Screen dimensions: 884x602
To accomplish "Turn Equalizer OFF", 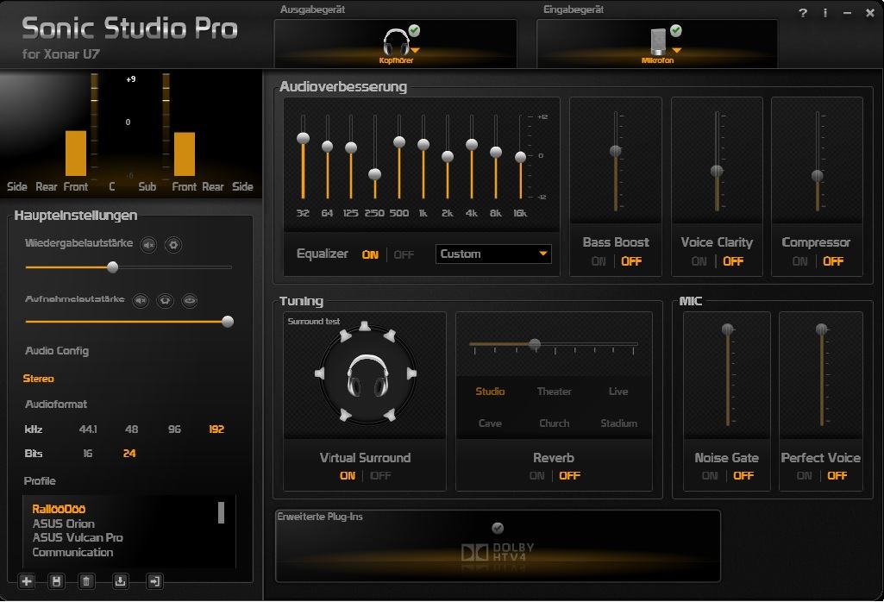I will tap(404, 254).
